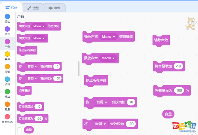198x135 pixels.
Task: Click the 停止所有声音 block in workspace
Action: pyautogui.click(x=96, y=81)
